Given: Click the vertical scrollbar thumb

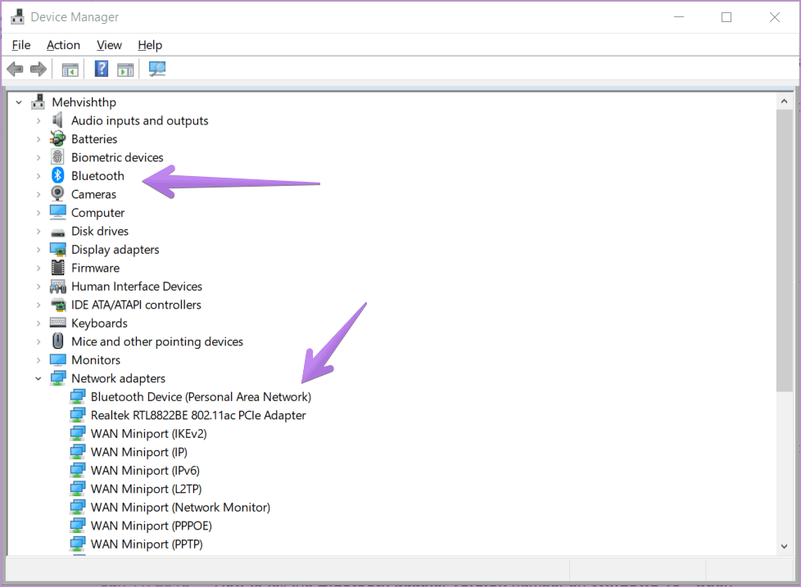Looking at the screenshot, I should 784,251.
